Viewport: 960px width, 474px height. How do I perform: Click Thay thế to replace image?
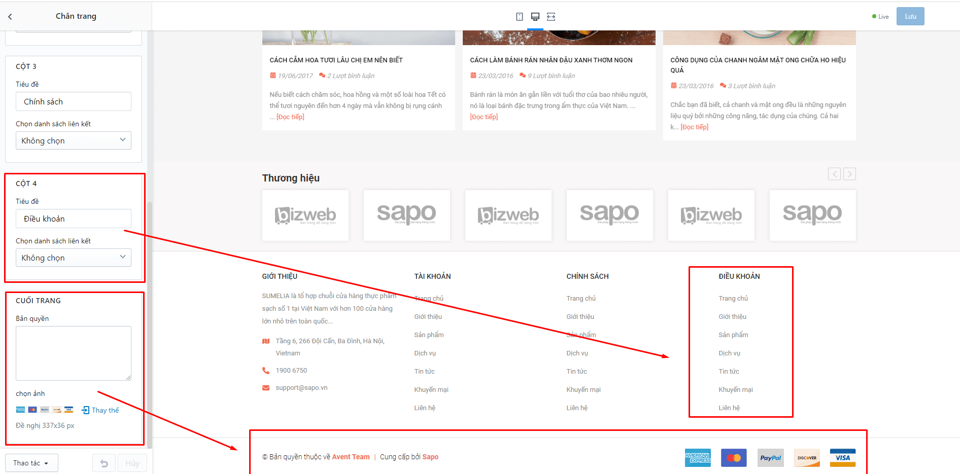point(106,410)
